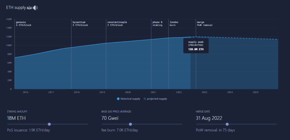Select the merge PoW removal marker
This screenshot has height=140, width=290.
coord(204,23)
